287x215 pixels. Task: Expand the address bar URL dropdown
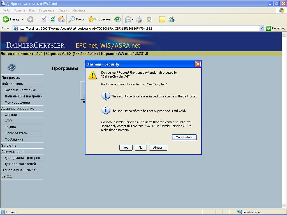click(x=261, y=28)
